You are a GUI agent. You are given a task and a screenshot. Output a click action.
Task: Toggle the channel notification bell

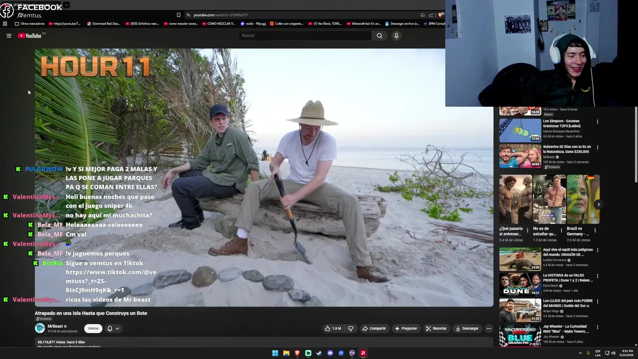[110, 329]
